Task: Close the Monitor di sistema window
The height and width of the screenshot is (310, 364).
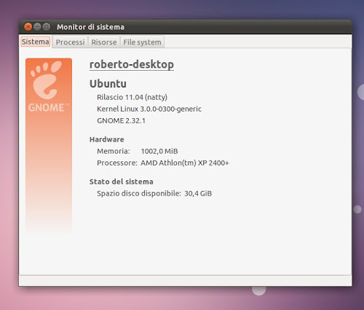Action: (x=28, y=26)
